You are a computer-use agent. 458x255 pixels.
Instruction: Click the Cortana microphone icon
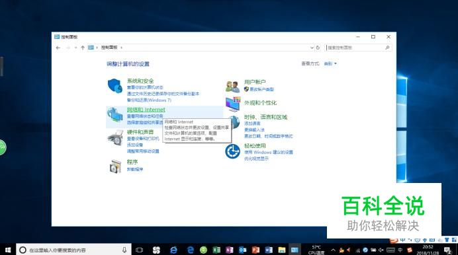tap(124, 250)
